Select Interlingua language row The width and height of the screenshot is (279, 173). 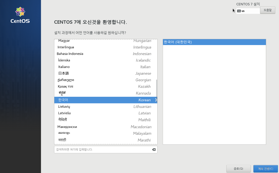coord(106,47)
